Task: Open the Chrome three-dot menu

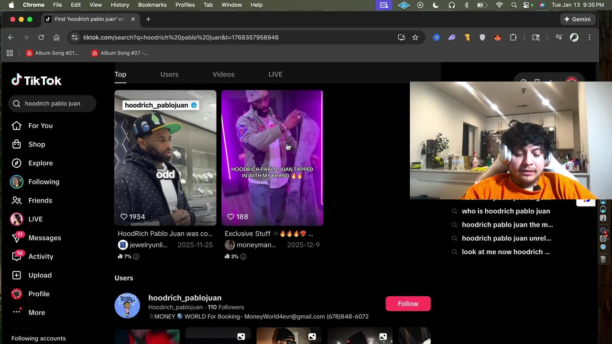Action: (589, 37)
